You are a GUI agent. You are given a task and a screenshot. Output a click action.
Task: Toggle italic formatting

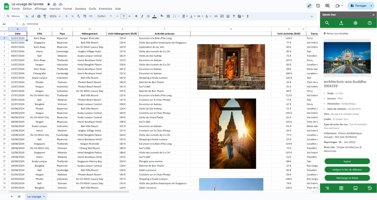pos(142,16)
